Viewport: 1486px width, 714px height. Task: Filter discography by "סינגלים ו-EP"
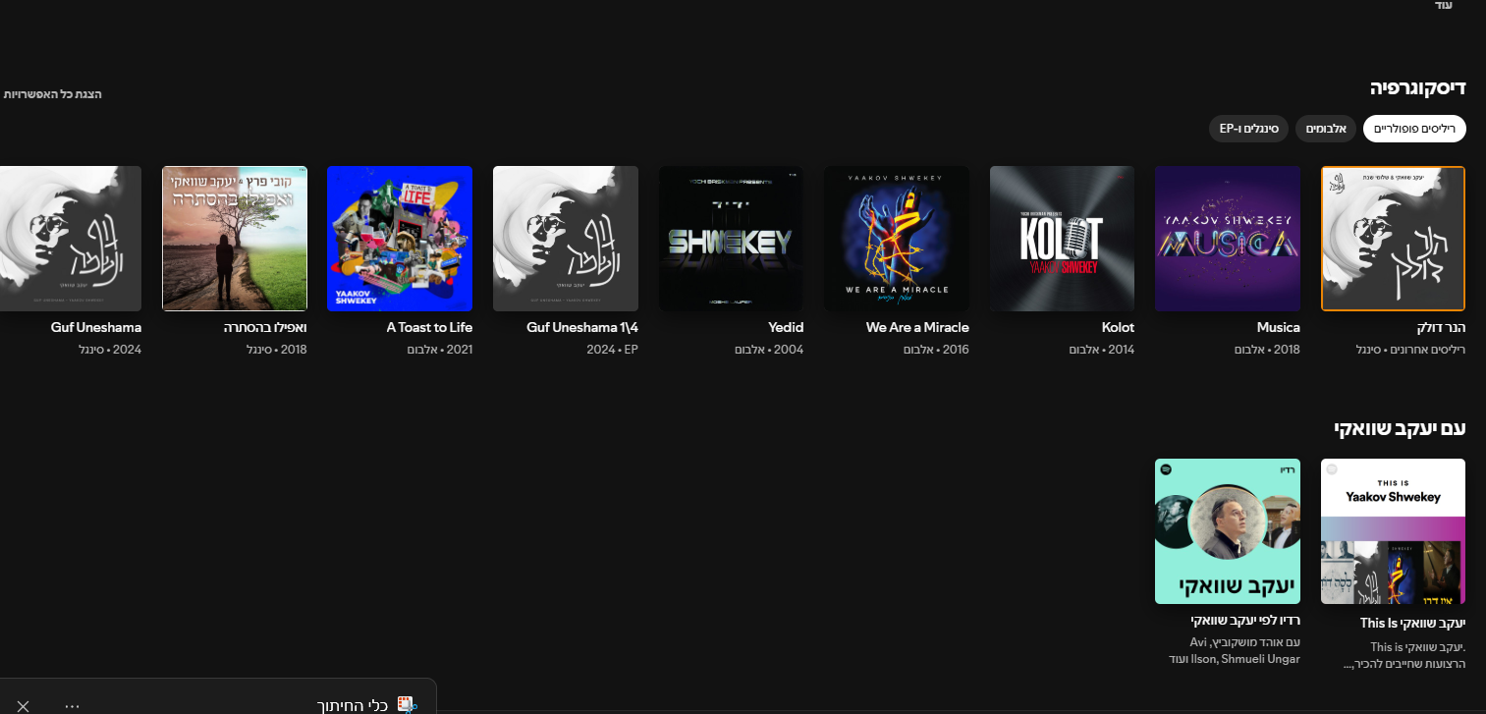[x=1248, y=129]
